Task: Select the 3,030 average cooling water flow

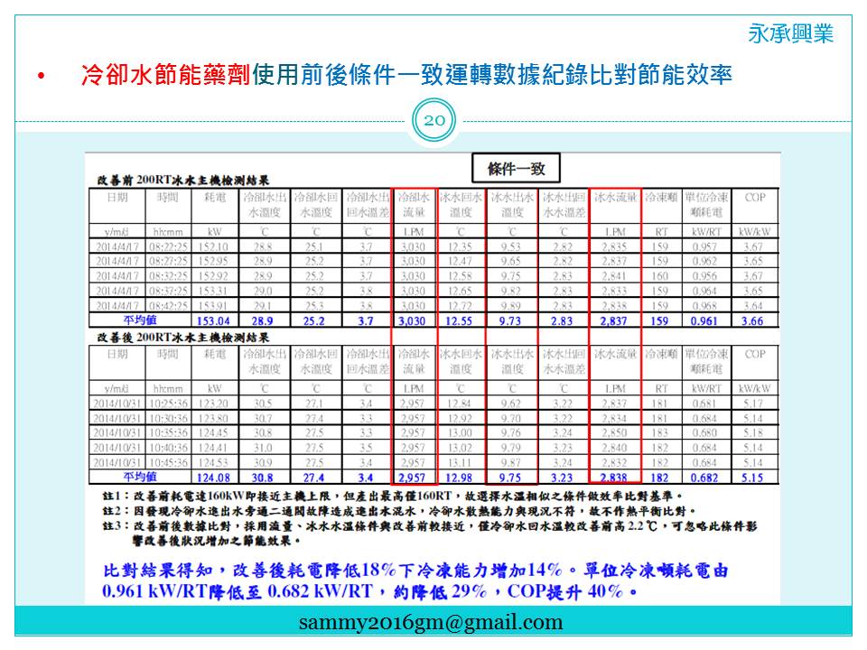Action: [414, 321]
